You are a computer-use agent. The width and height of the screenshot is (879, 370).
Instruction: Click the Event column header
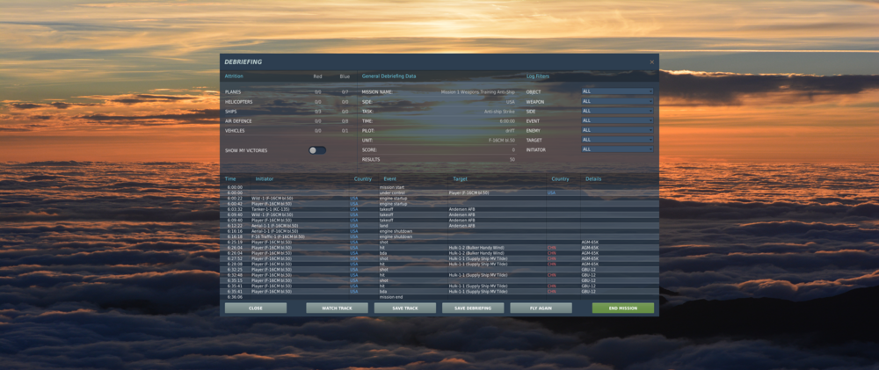pos(390,178)
